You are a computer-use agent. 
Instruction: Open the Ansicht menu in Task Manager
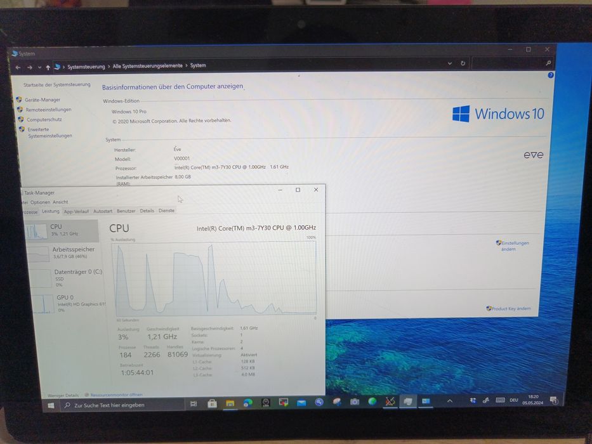60,202
